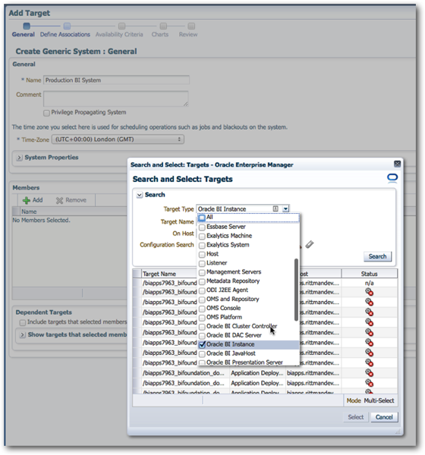Check the Exalytics System option
Screen dimensions: 425x455
coord(202,245)
